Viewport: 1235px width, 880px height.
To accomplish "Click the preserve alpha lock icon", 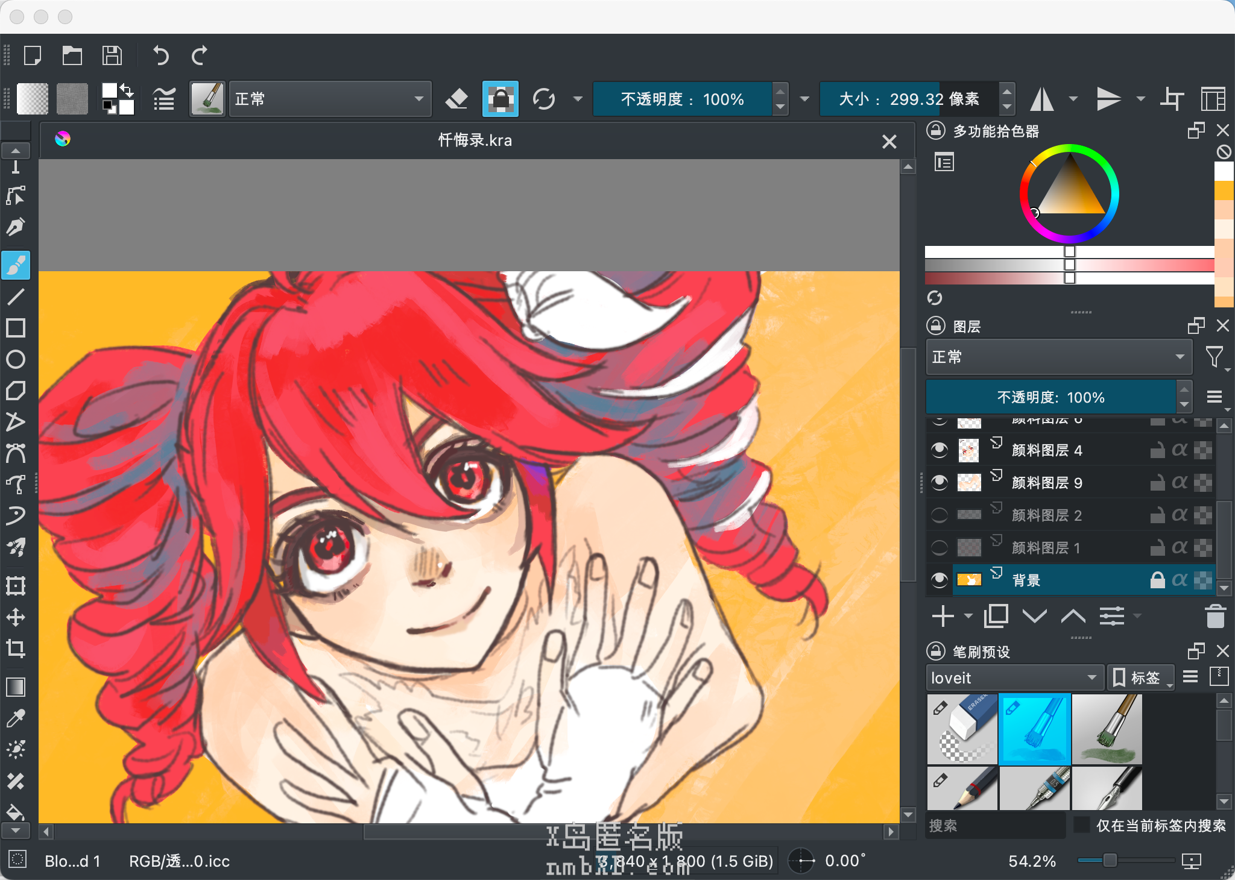I will [500, 99].
